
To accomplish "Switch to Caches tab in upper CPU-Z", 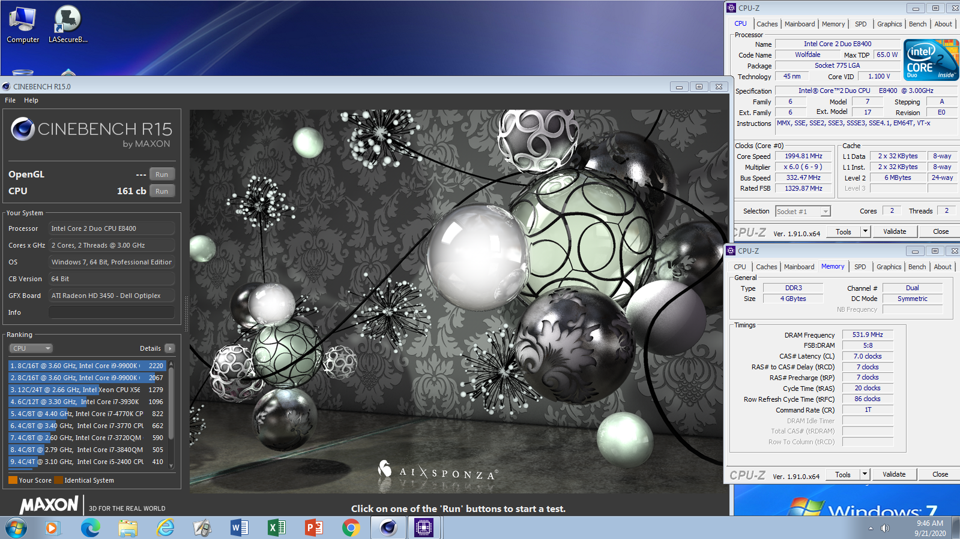I will 767,24.
